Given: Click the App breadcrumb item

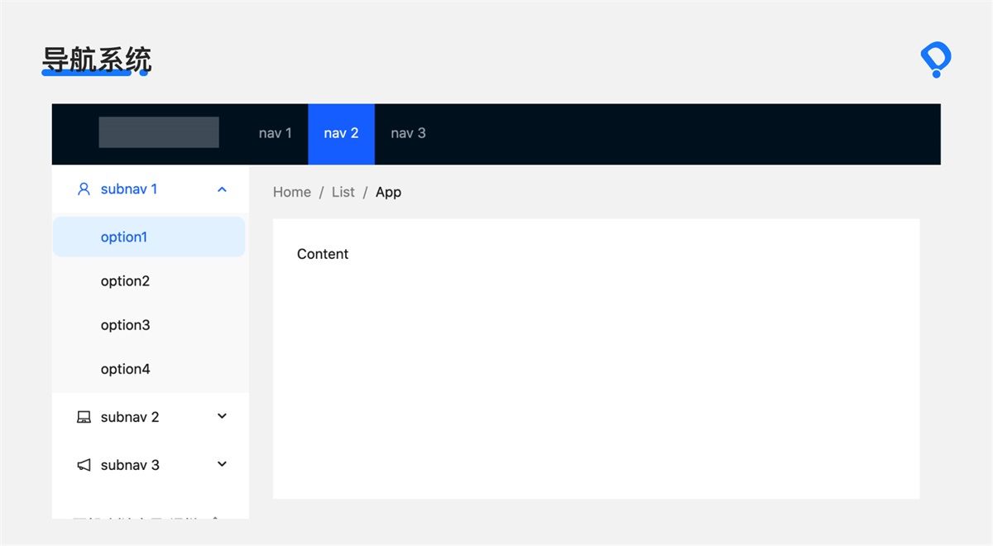Looking at the screenshot, I should tap(388, 192).
